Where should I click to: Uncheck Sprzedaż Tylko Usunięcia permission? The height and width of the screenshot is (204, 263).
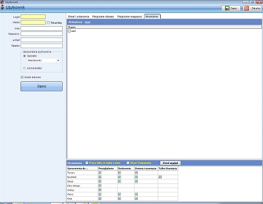[x=160, y=177]
